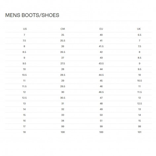The image size is (156, 156).
Task: Click US size 18 cell
Action: pyautogui.click(x=24, y=132)
